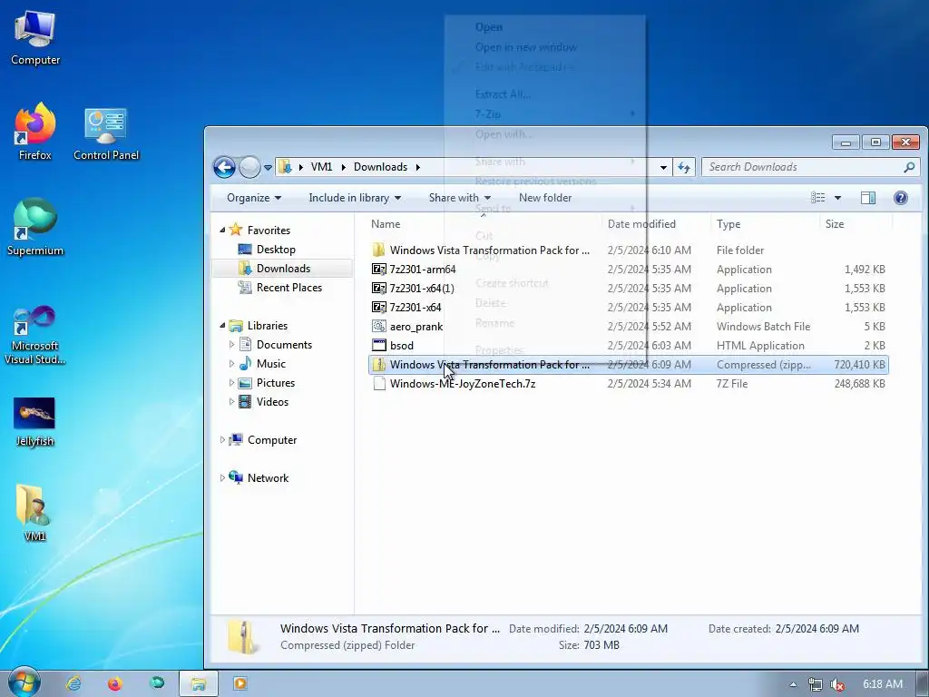Screen dimensions: 929x697
Task: Open the Computer desktop icon
Action: pos(35,36)
